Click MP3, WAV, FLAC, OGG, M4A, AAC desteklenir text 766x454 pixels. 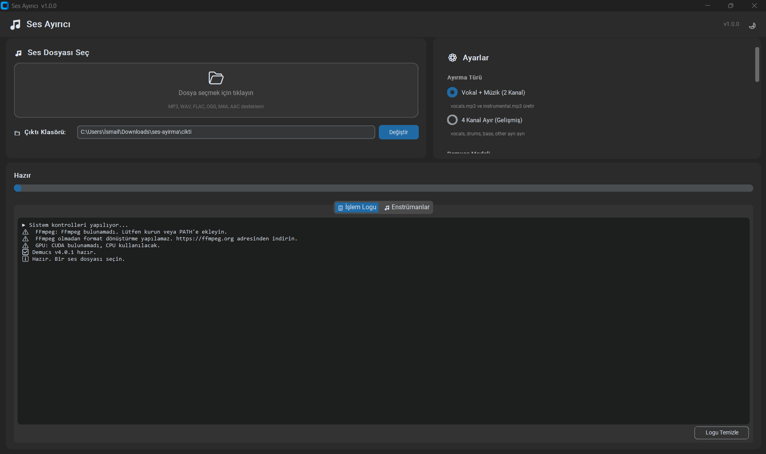(216, 107)
